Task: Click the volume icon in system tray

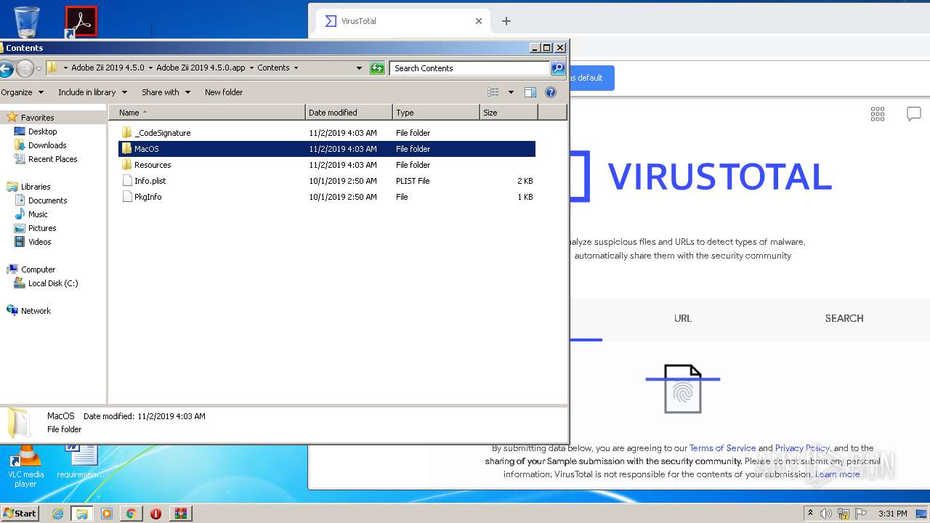Action: click(x=826, y=514)
